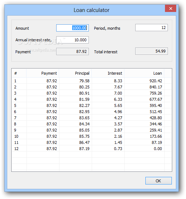Click loan balance 595.40
This screenshot has width=186, height=199.
(156, 105)
